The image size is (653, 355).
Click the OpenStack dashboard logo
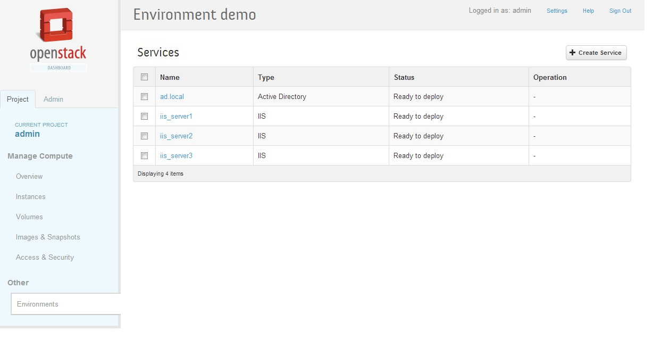tap(58, 40)
